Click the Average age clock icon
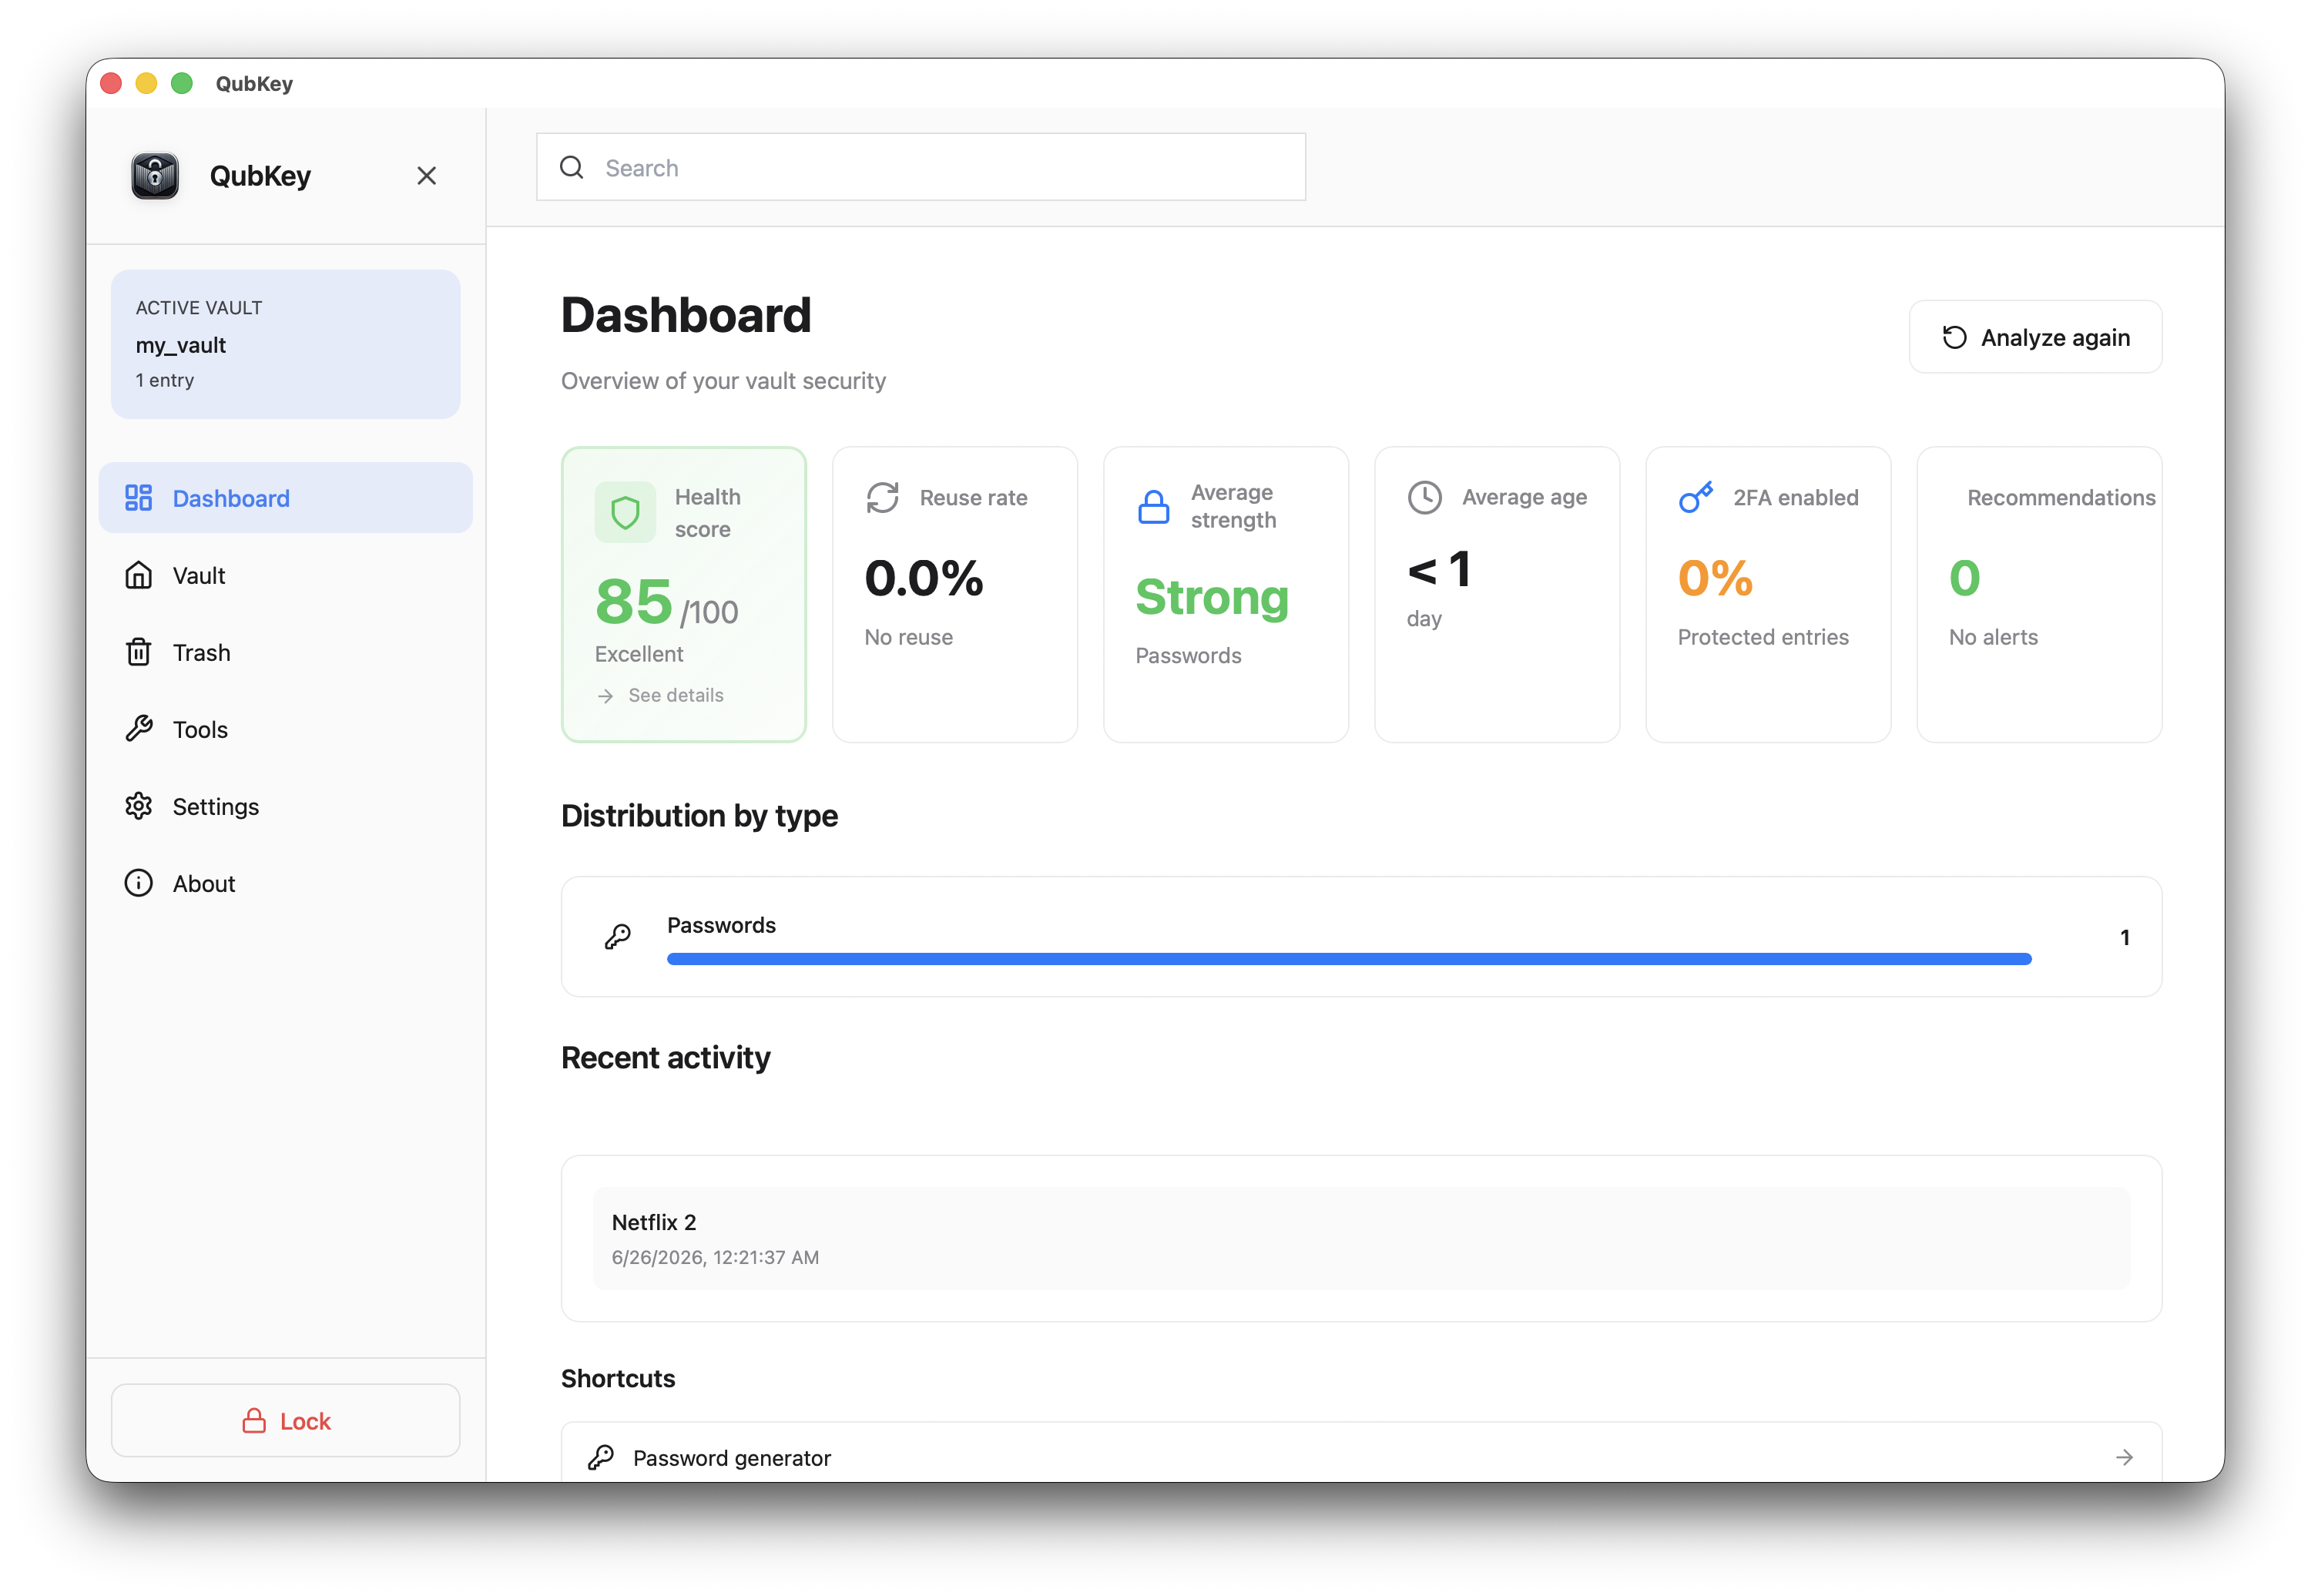The width and height of the screenshot is (2311, 1596). click(x=1425, y=497)
